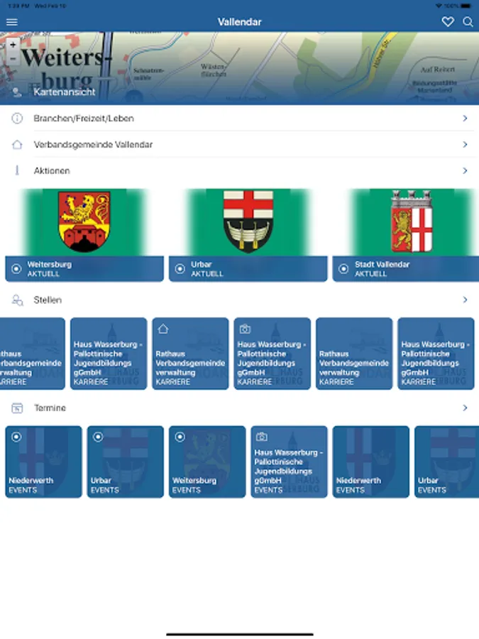The height and width of the screenshot is (639, 479).
Task: Expand the Aktionen chevron
Action: 465,170
